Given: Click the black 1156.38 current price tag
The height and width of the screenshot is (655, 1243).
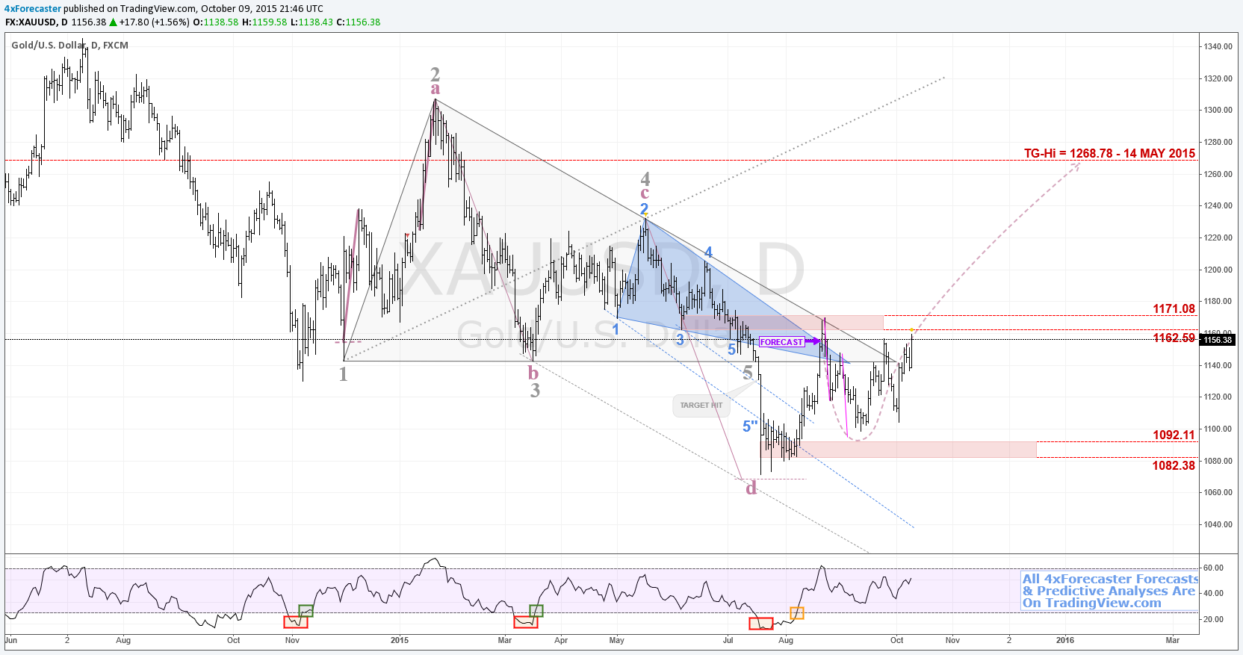Looking at the screenshot, I should tap(1217, 340).
